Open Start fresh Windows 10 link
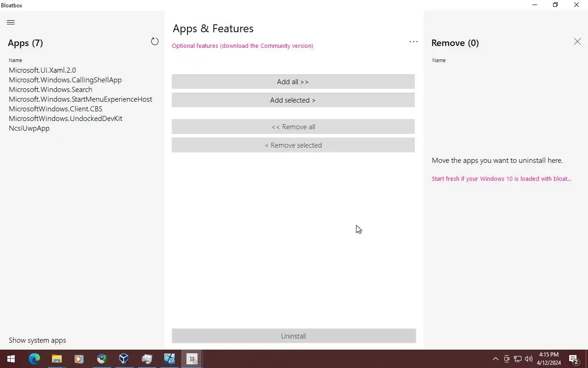 [x=502, y=178]
